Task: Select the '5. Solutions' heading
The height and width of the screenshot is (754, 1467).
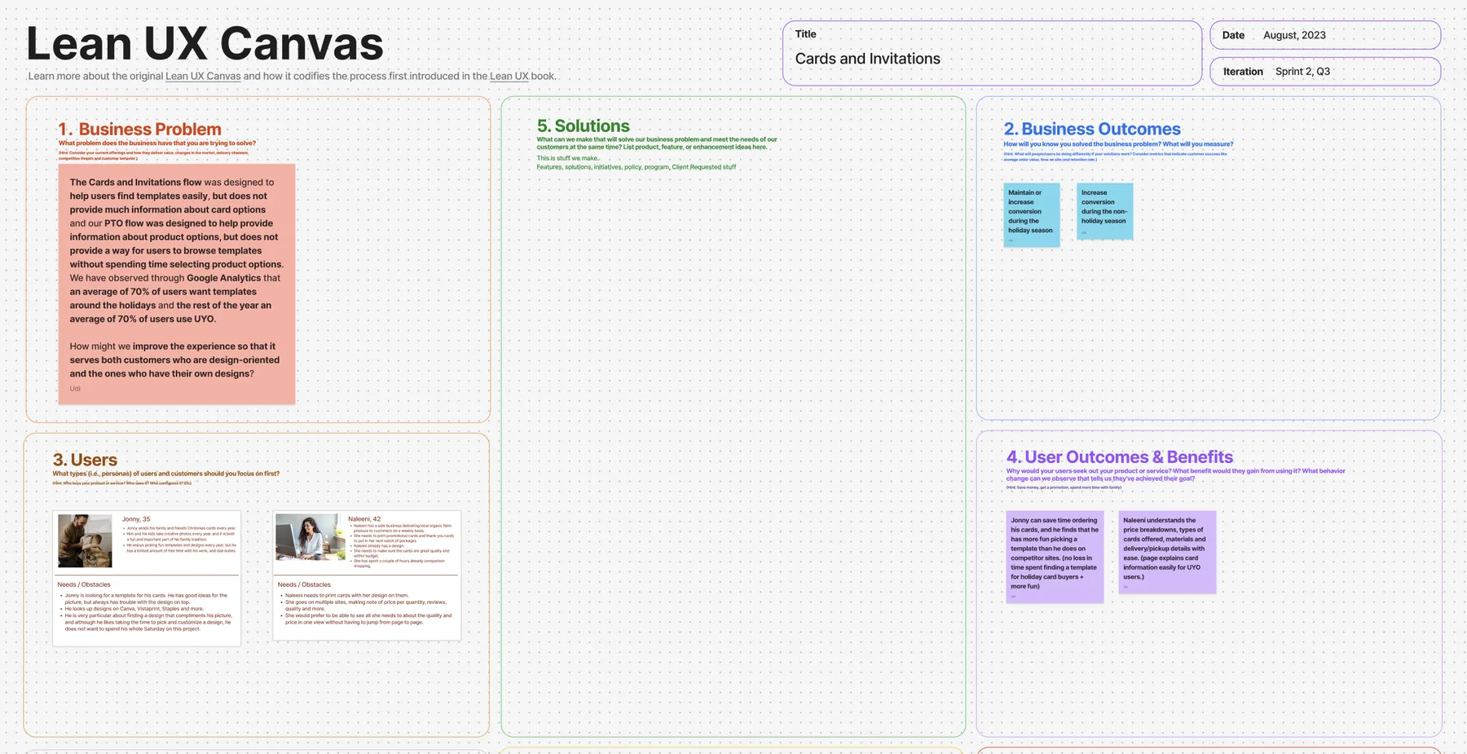Action: 583,126
